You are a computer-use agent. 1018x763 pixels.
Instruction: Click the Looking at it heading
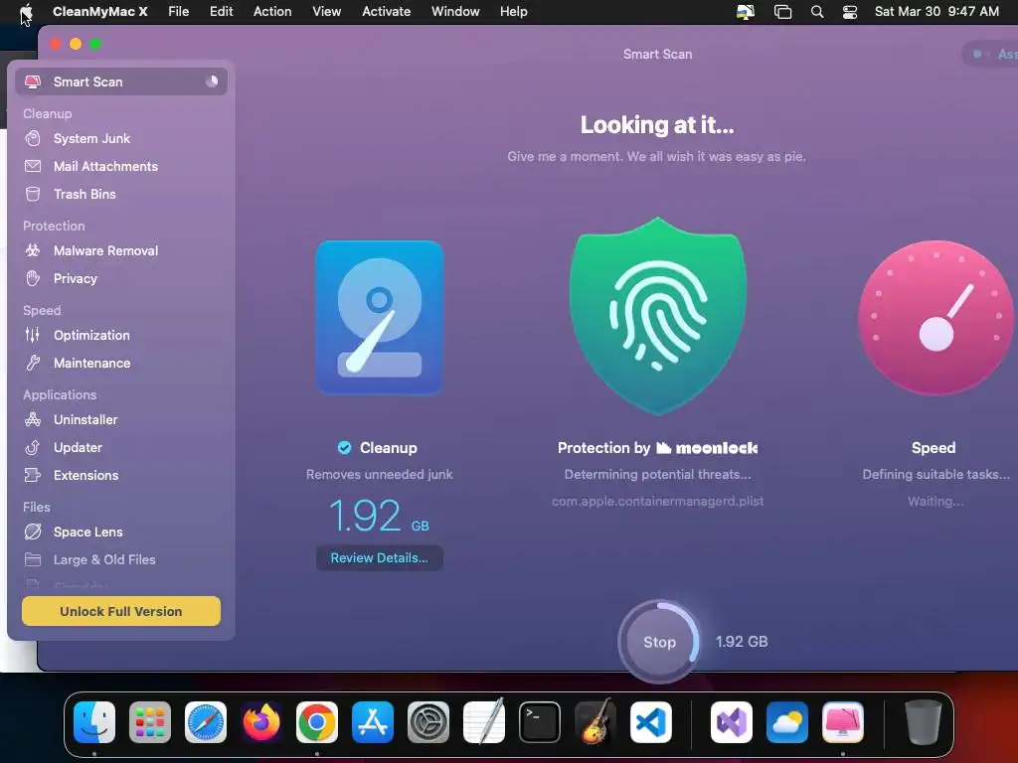click(x=657, y=124)
